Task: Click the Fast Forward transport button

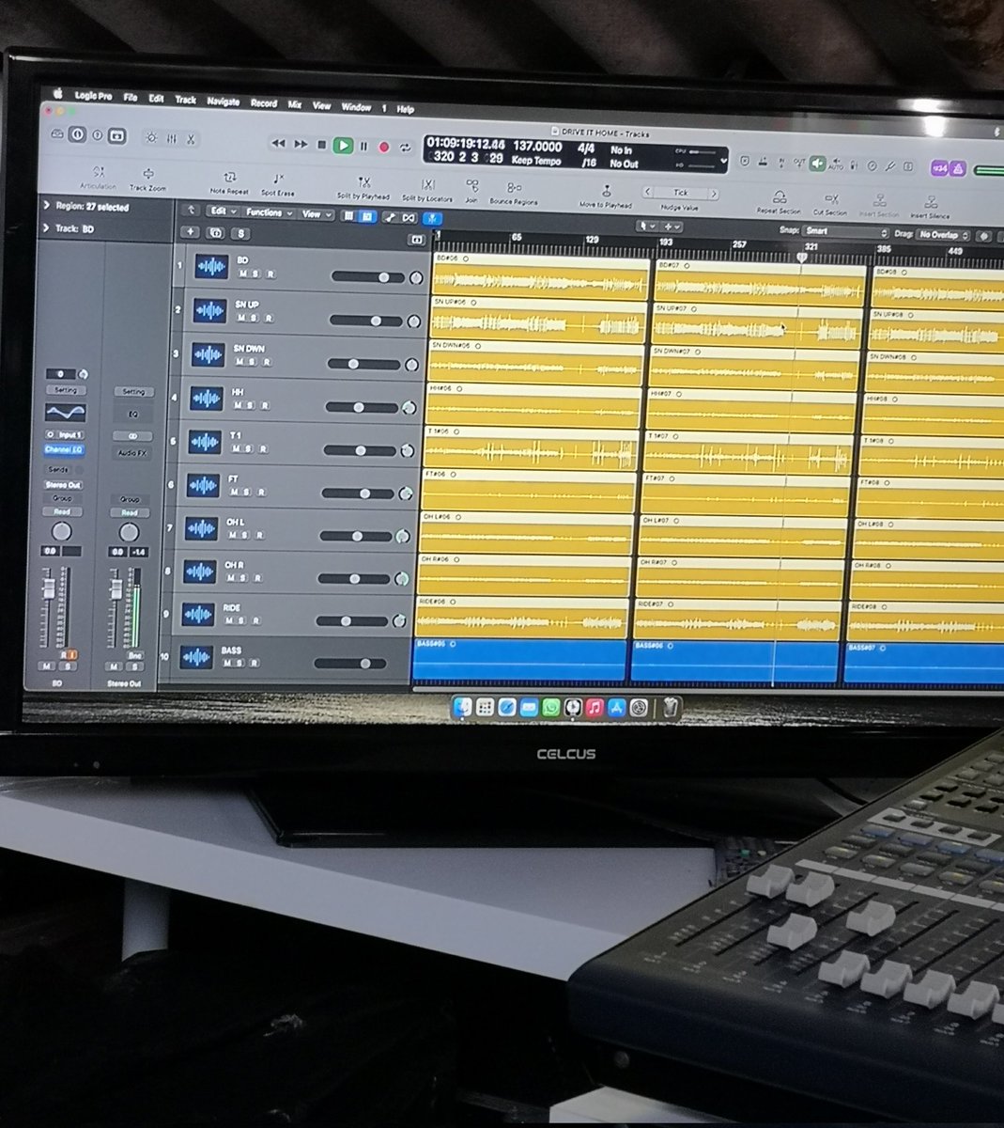Action: [x=301, y=145]
